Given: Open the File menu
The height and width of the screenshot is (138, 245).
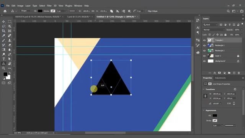Looking at the screenshot, I should (8, 6).
